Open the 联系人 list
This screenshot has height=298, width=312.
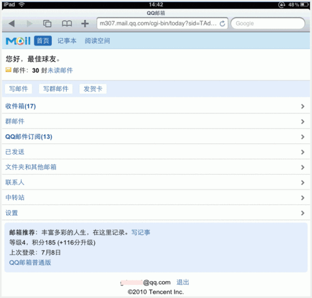[x=156, y=183]
